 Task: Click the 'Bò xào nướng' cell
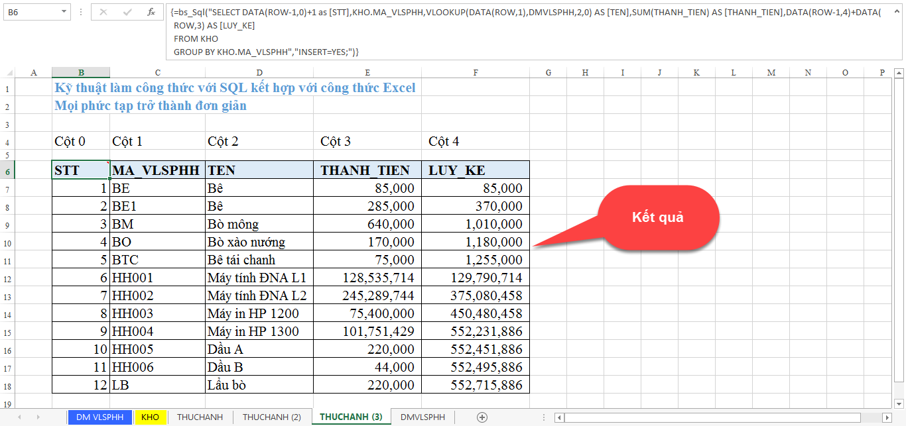pos(259,242)
